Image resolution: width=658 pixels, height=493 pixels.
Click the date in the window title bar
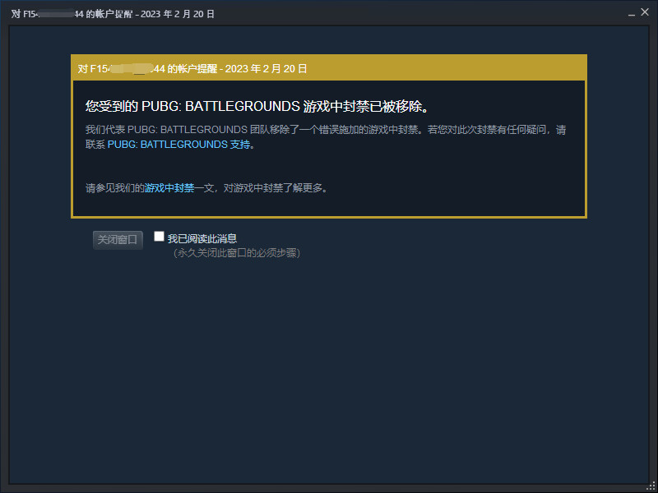178,14
